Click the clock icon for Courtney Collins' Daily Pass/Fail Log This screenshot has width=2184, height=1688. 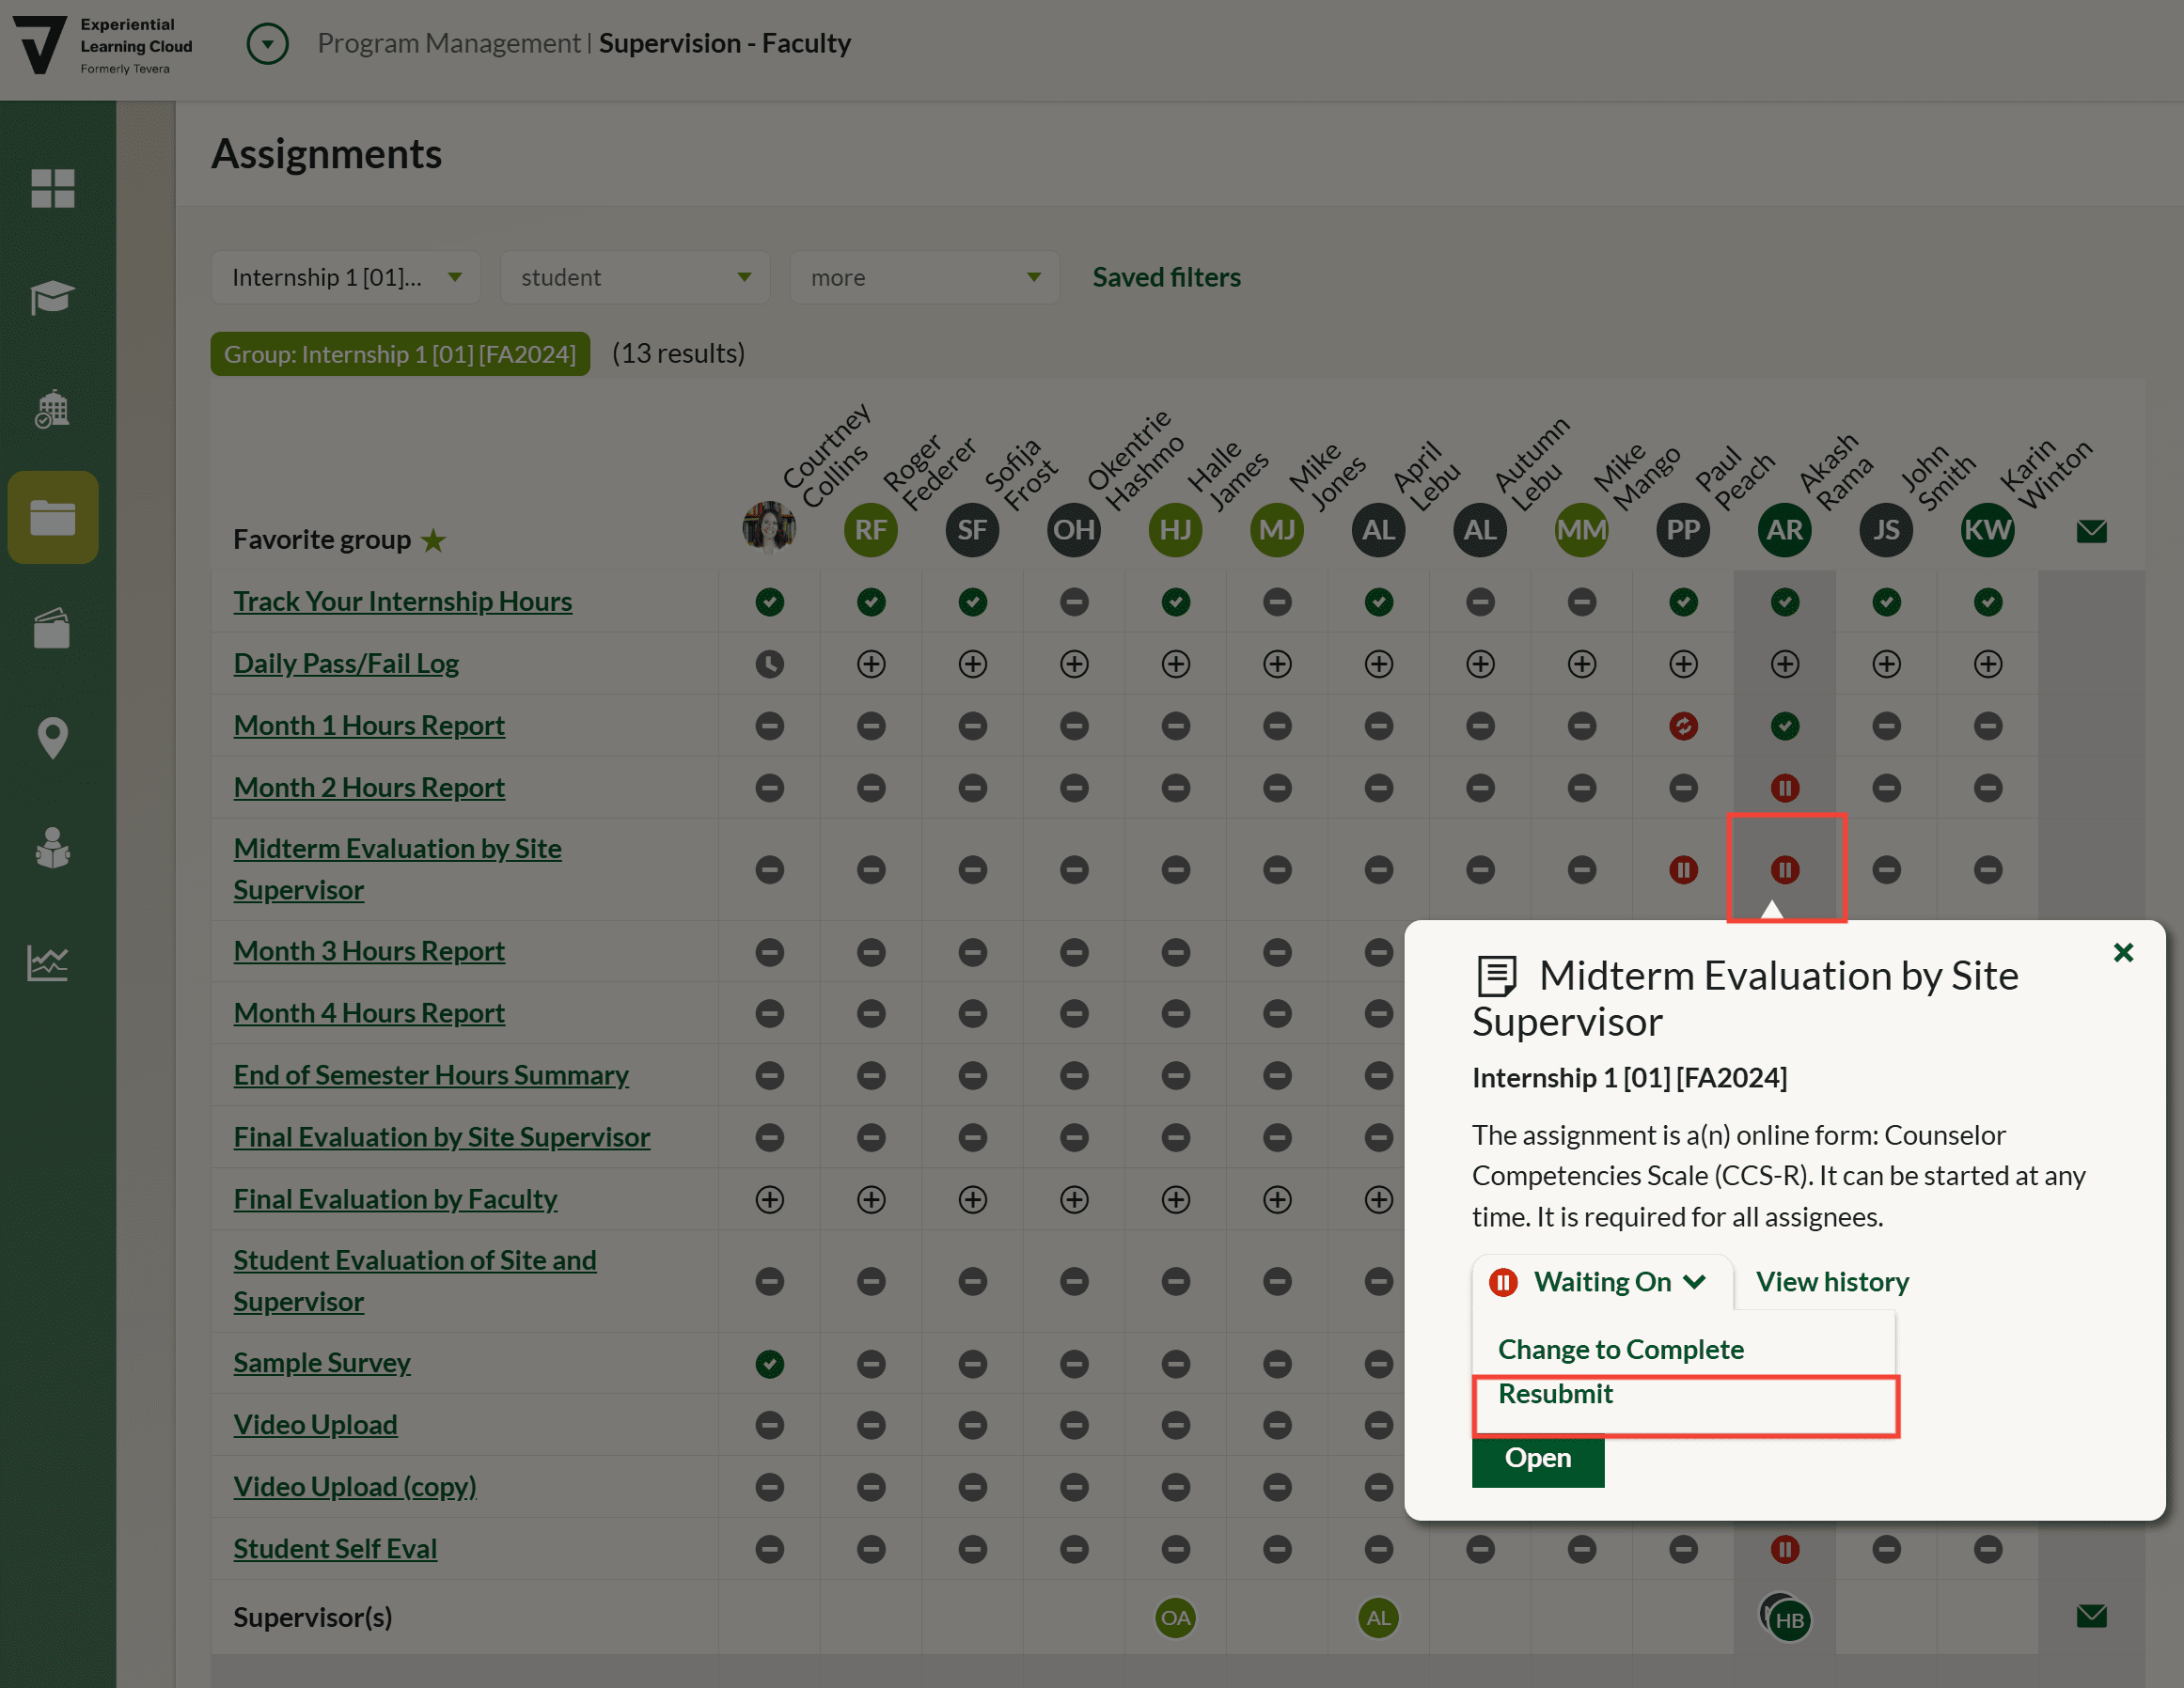click(x=769, y=664)
